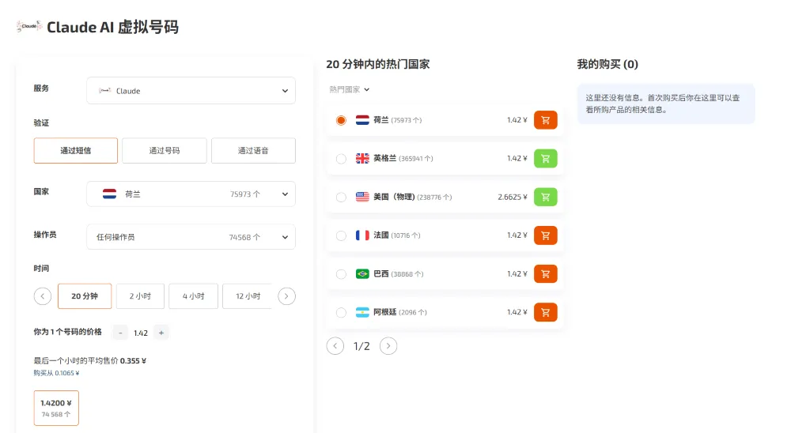
Task: Increase price with plus button
Action: pos(161,333)
